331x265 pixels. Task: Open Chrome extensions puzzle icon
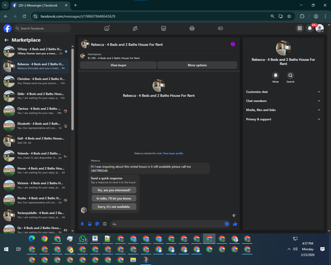[x=302, y=17]
